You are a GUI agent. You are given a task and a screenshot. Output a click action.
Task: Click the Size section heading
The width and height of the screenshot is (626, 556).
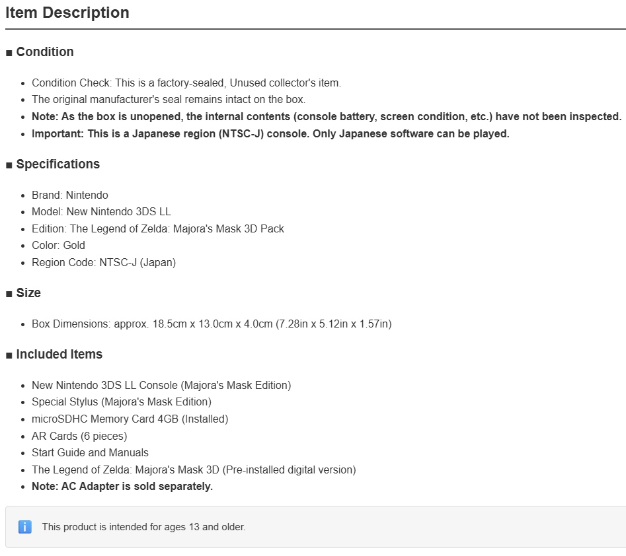pos(28,293)
